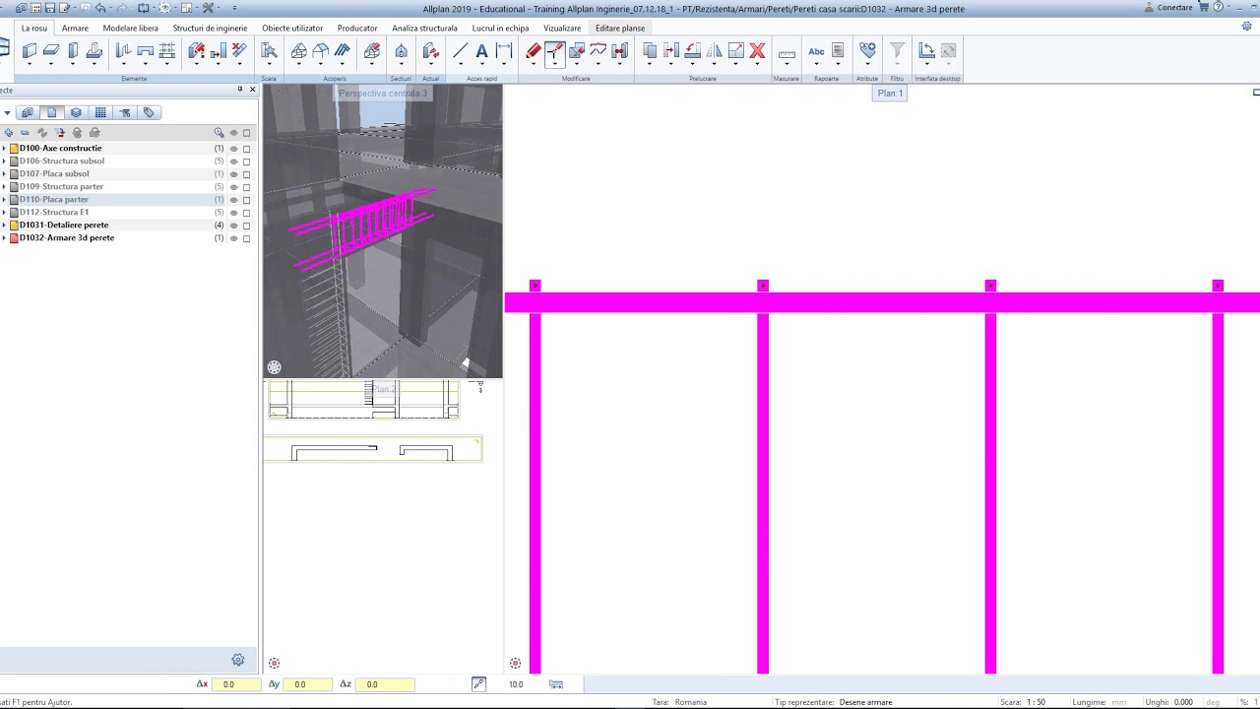Expand the D106-Structura subsol tree node
Screen dimensions: 1260x709
[x=4, y=161]
